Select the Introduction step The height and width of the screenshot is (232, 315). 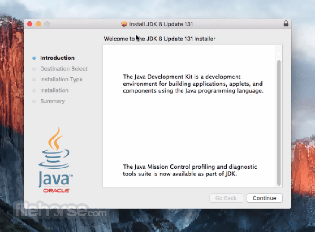click(57, 58)
